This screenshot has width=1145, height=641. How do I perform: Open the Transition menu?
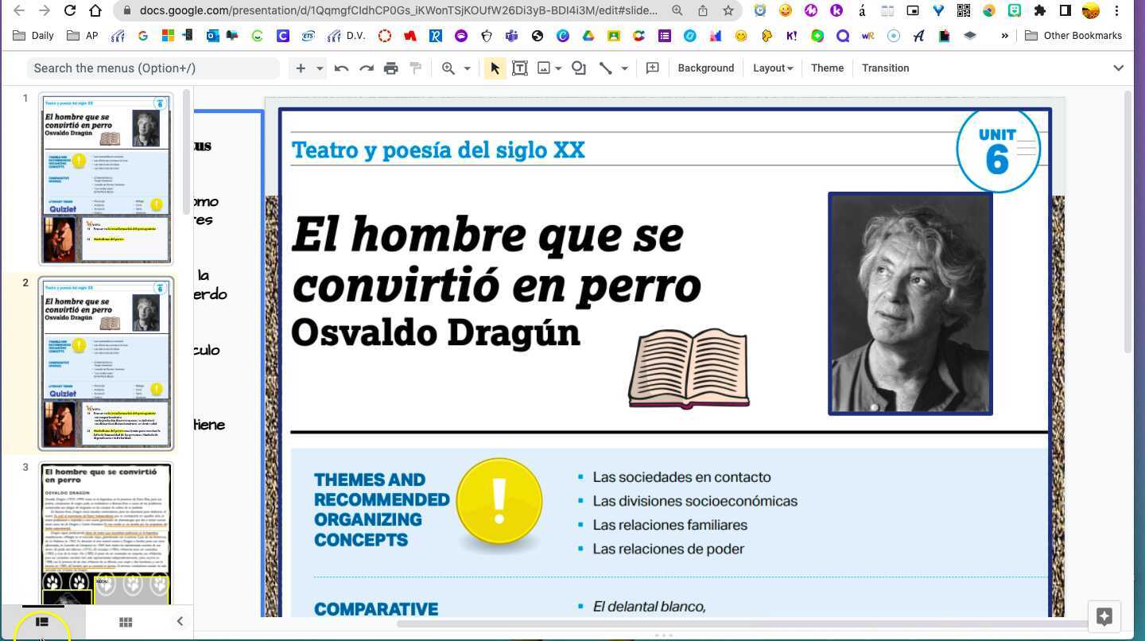[885, 68]
